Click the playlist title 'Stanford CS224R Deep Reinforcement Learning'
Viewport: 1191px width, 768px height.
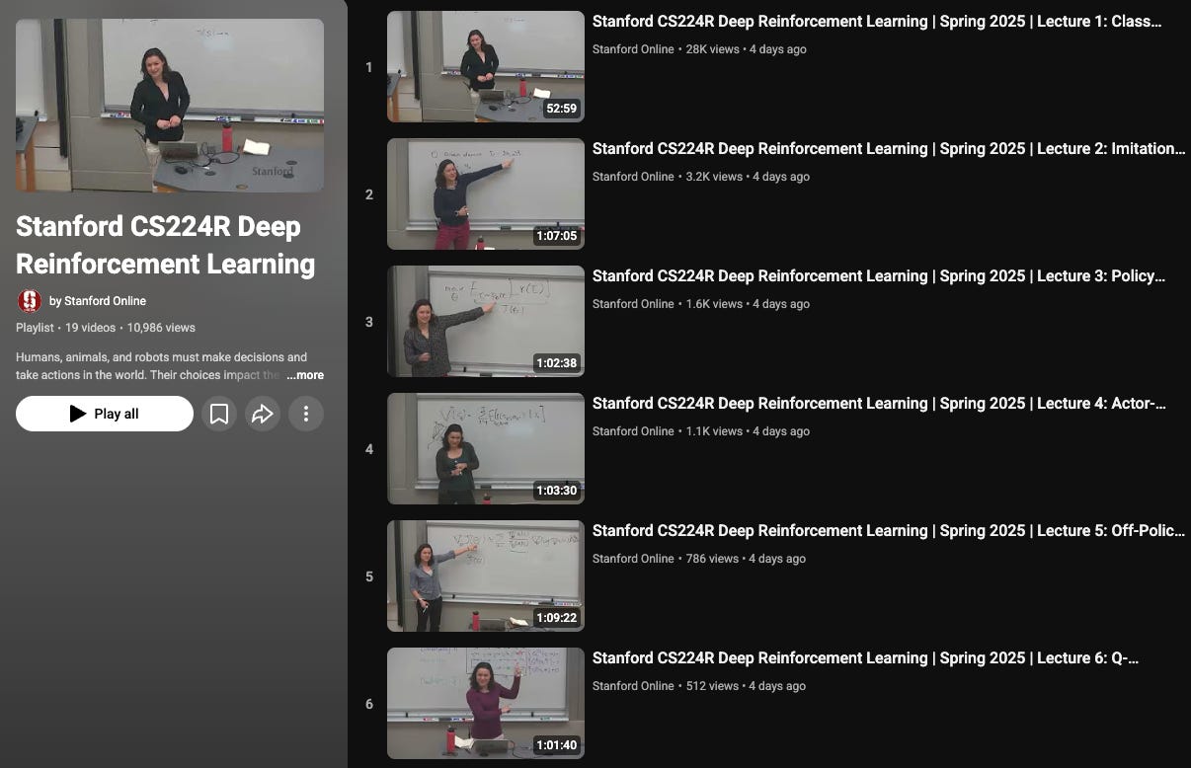click(166, 245)
